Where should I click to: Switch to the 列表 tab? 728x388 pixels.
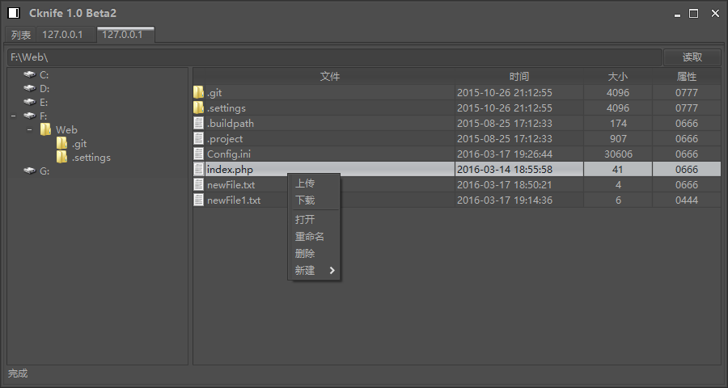point(21,35)
